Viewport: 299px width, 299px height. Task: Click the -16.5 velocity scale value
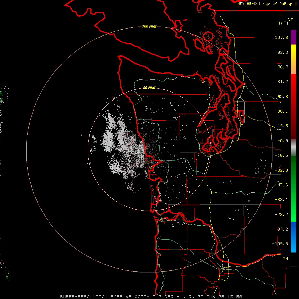coord(281,155)
